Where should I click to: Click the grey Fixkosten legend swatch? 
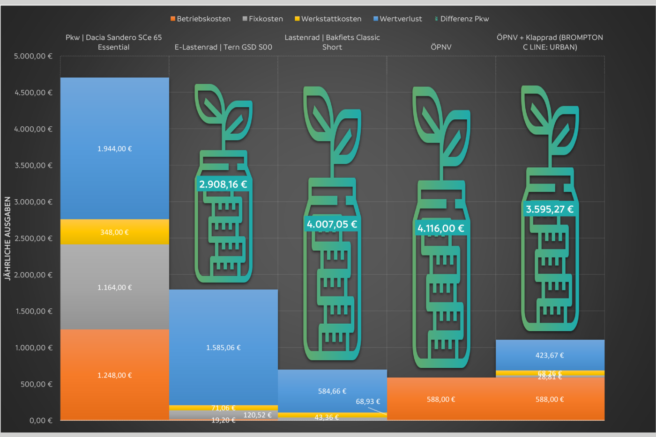(245, 19)
